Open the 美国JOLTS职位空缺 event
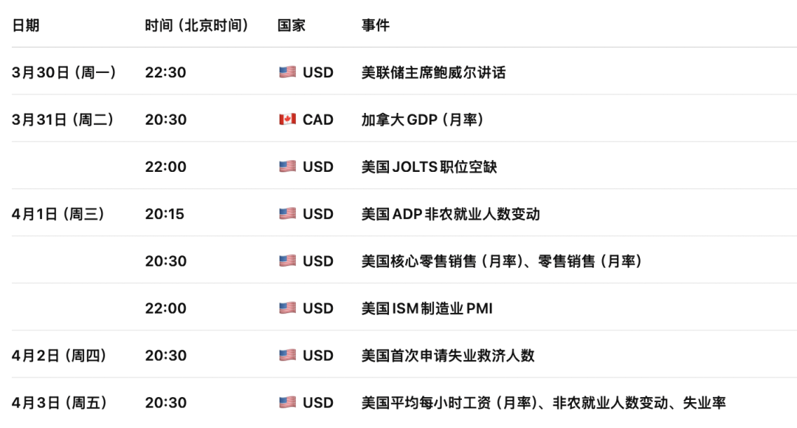The width and height of the screenshot is (797, 428). pyautogui.click(x=429, y=167)
